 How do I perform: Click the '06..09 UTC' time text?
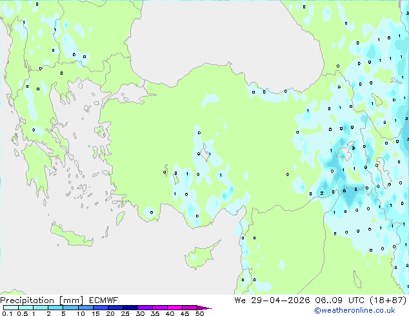340,301
